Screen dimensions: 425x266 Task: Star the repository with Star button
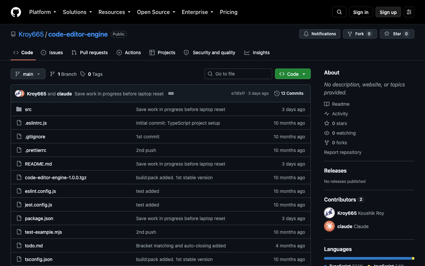[x=397, y=34]
